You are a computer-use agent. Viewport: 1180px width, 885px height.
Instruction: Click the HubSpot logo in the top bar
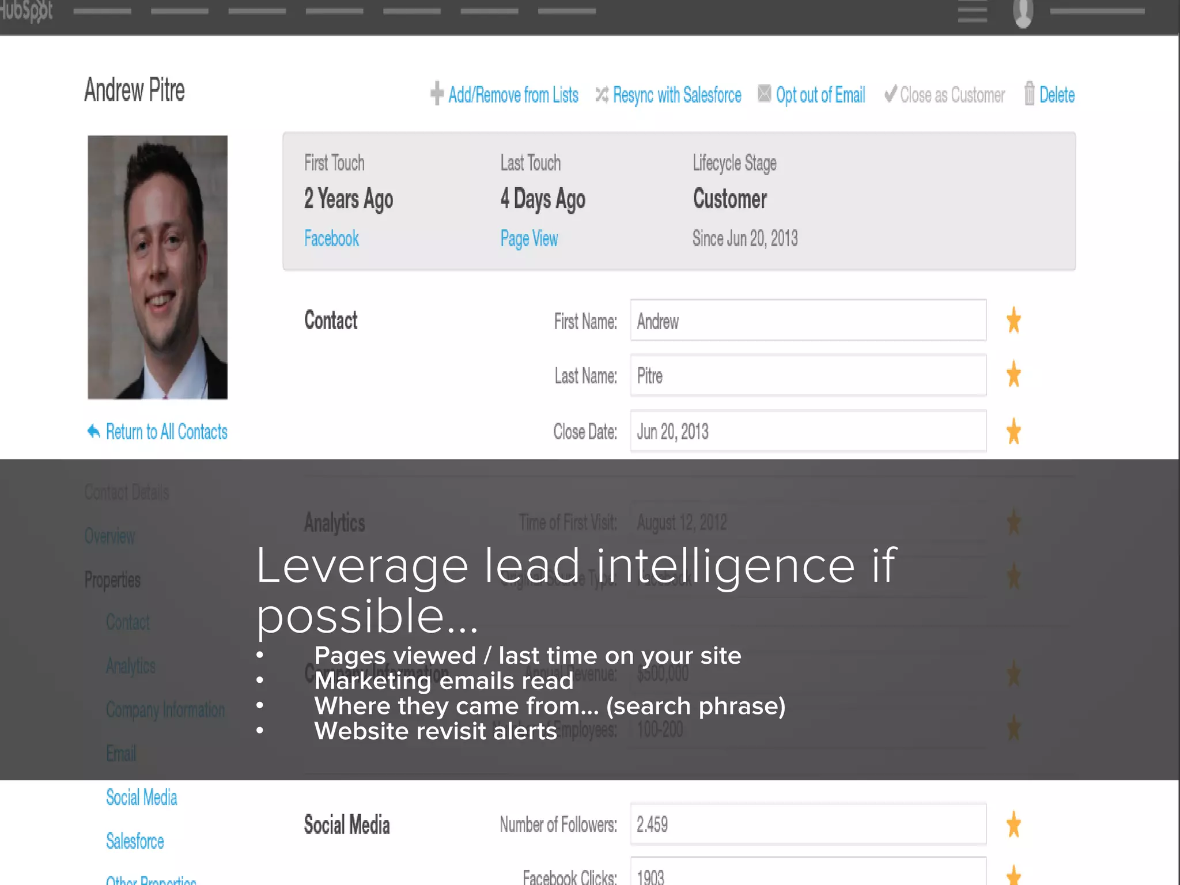point(26,10)
